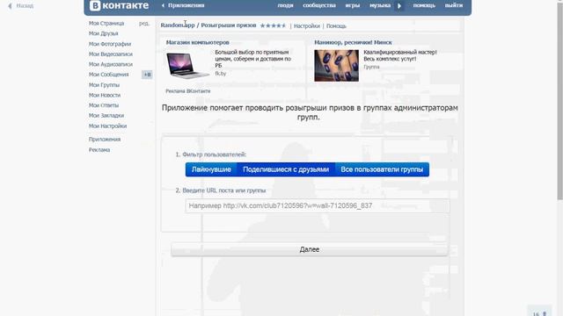Click the post or group URL field

318,206
